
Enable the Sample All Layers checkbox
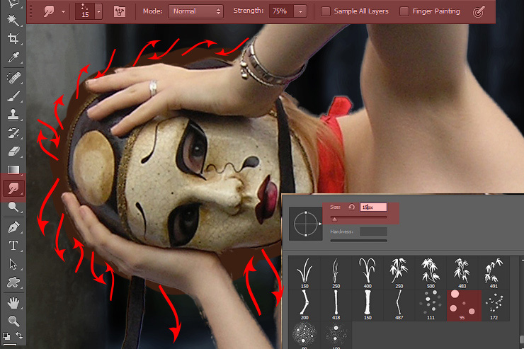[x=326, y=11]
